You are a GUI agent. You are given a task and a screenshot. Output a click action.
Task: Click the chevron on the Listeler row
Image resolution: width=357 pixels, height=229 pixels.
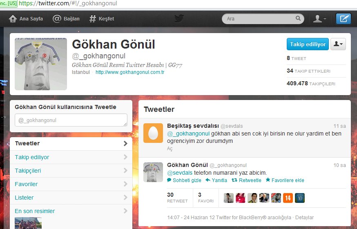point(125,197)
